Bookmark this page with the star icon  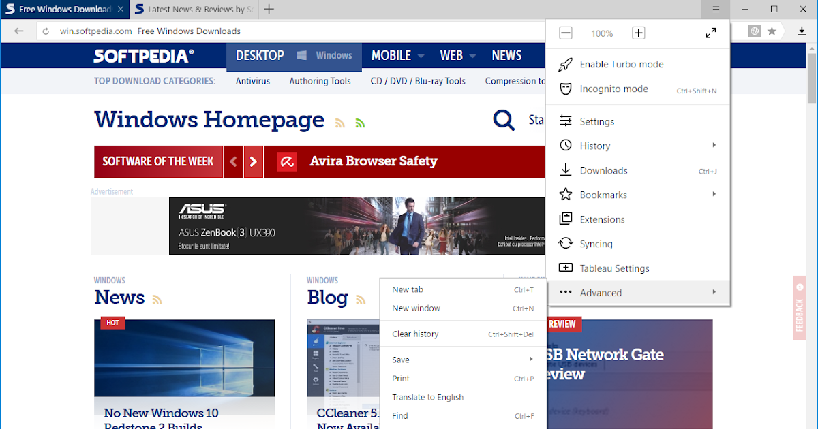[x=772, y=31]
